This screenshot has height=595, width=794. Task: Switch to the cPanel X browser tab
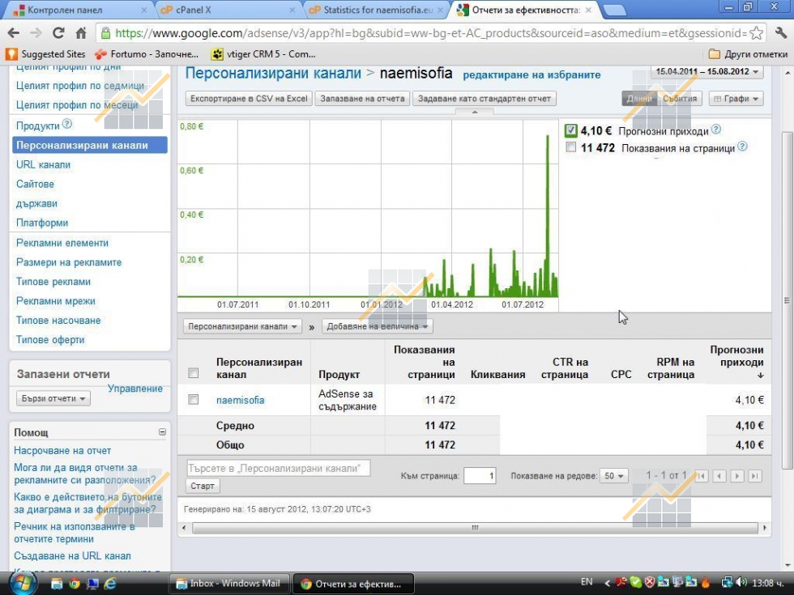(226, 10)
